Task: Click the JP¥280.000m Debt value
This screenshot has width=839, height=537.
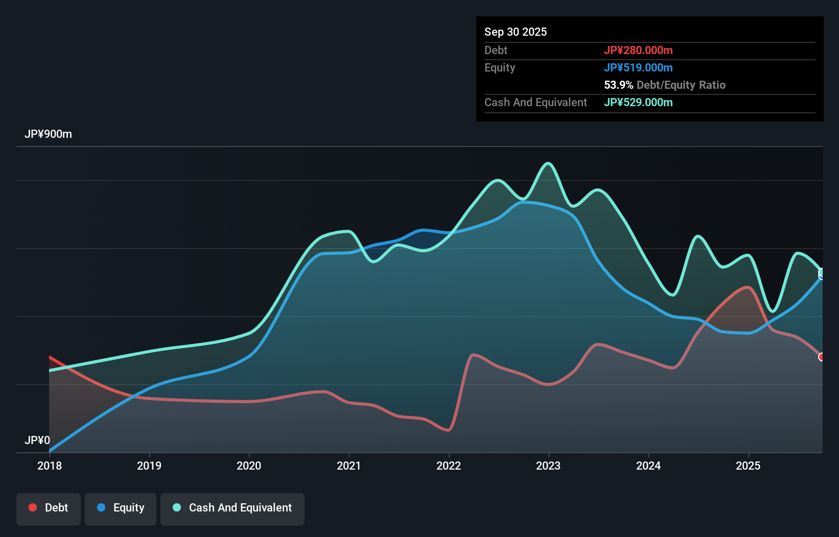Action: [639, 50]
